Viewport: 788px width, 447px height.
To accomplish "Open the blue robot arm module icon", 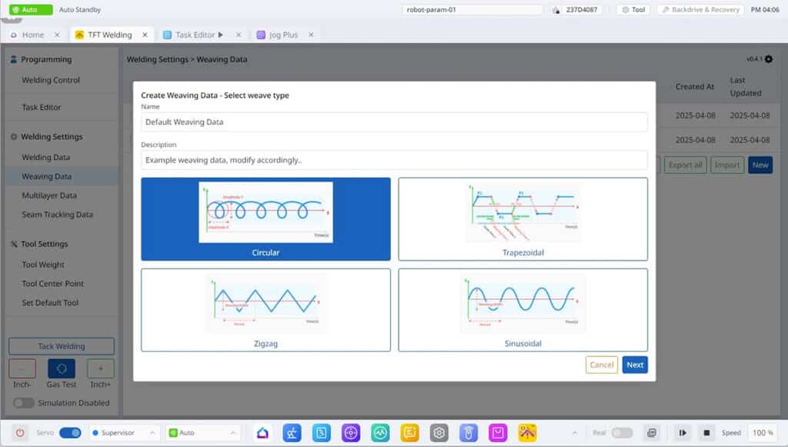I will click(292, 432).
